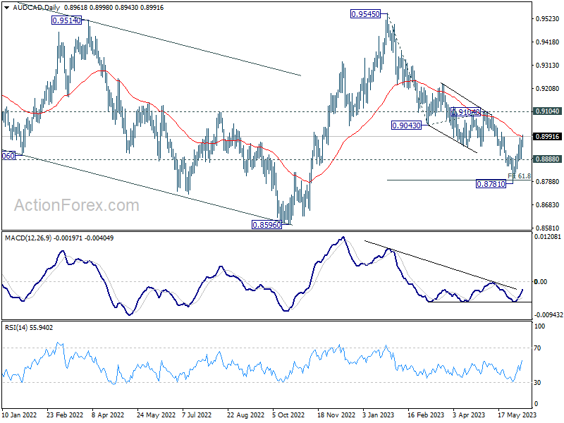Select the AUDCAD Daily title text

tap(36, 8)
